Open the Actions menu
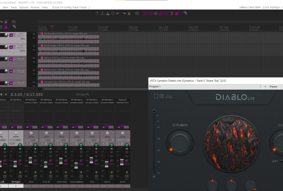The image size is (283, 191). coord(35,7)
